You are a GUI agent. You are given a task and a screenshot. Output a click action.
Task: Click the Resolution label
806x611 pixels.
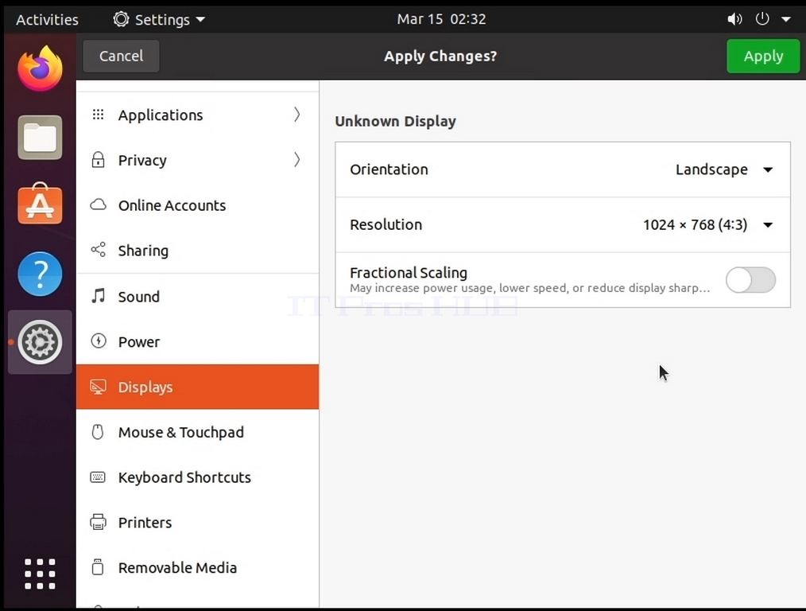click(x=386, y=225)
